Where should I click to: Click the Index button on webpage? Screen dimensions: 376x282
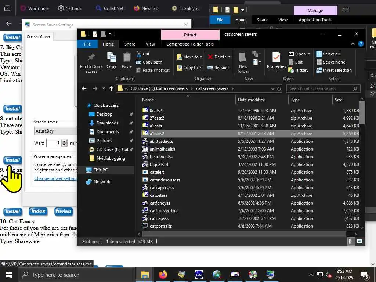pyautogui.click(x=38, y=211)
